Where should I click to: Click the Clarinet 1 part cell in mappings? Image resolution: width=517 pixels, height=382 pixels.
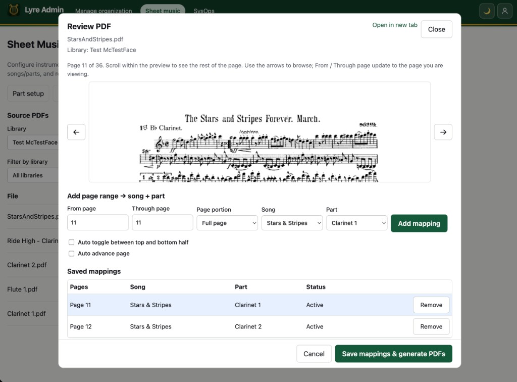[247, 305]
